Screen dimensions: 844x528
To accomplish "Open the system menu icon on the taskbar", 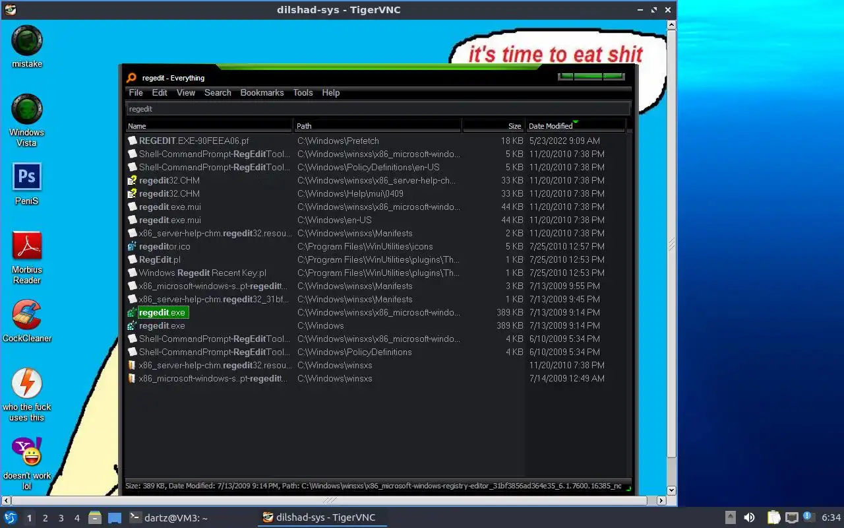I will coord(11,517).
